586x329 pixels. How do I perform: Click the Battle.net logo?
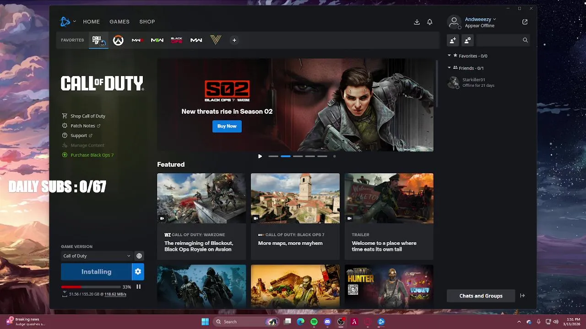point(65,21)
